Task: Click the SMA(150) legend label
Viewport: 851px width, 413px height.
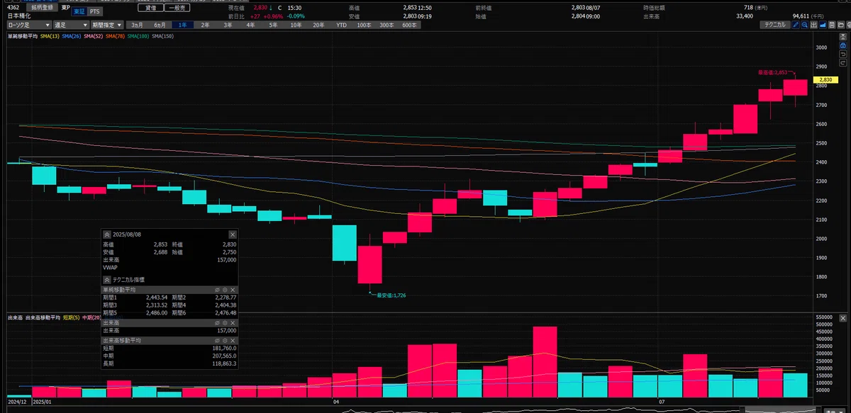Action: click(162, 36)
